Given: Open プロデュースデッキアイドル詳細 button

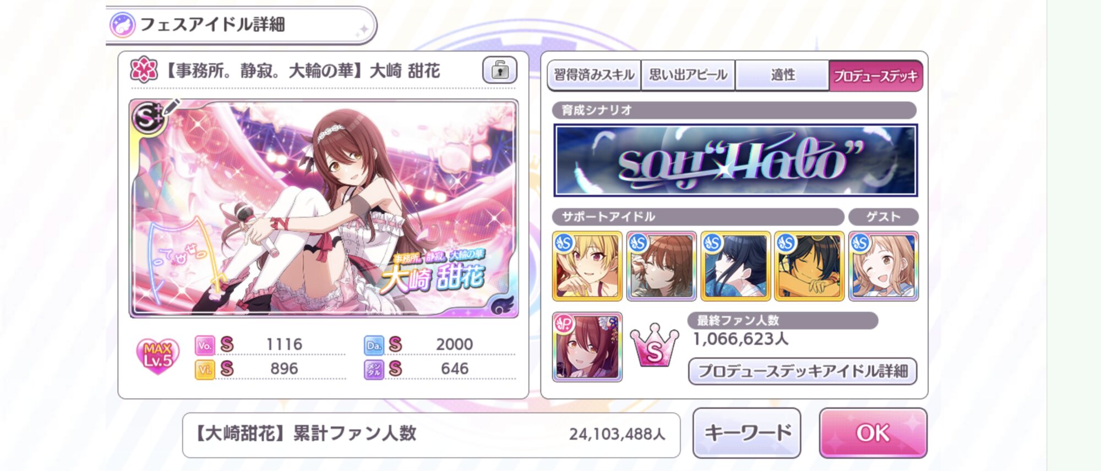Looking at the screenshot, I should coord(803,371).
